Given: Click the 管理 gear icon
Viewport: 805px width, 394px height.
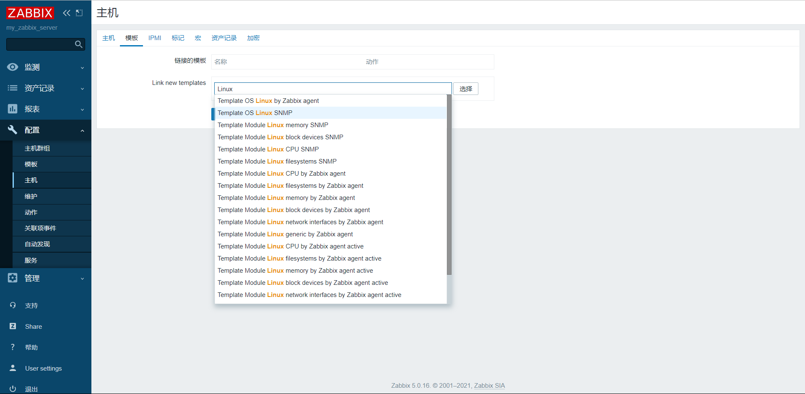Looking at the screenshot, I should [x=13, y=278].
